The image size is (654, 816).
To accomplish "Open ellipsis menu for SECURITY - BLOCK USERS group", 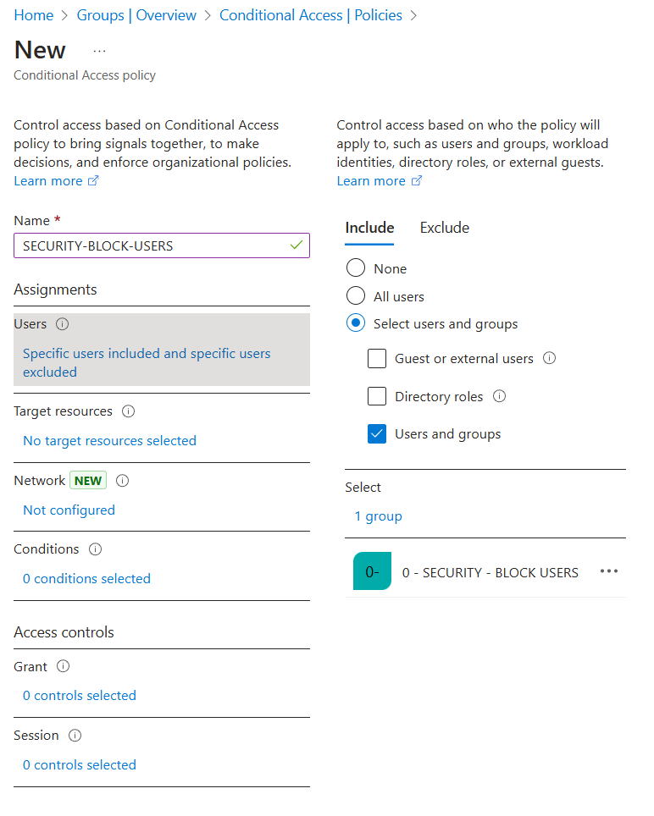I will coord(609,571).
